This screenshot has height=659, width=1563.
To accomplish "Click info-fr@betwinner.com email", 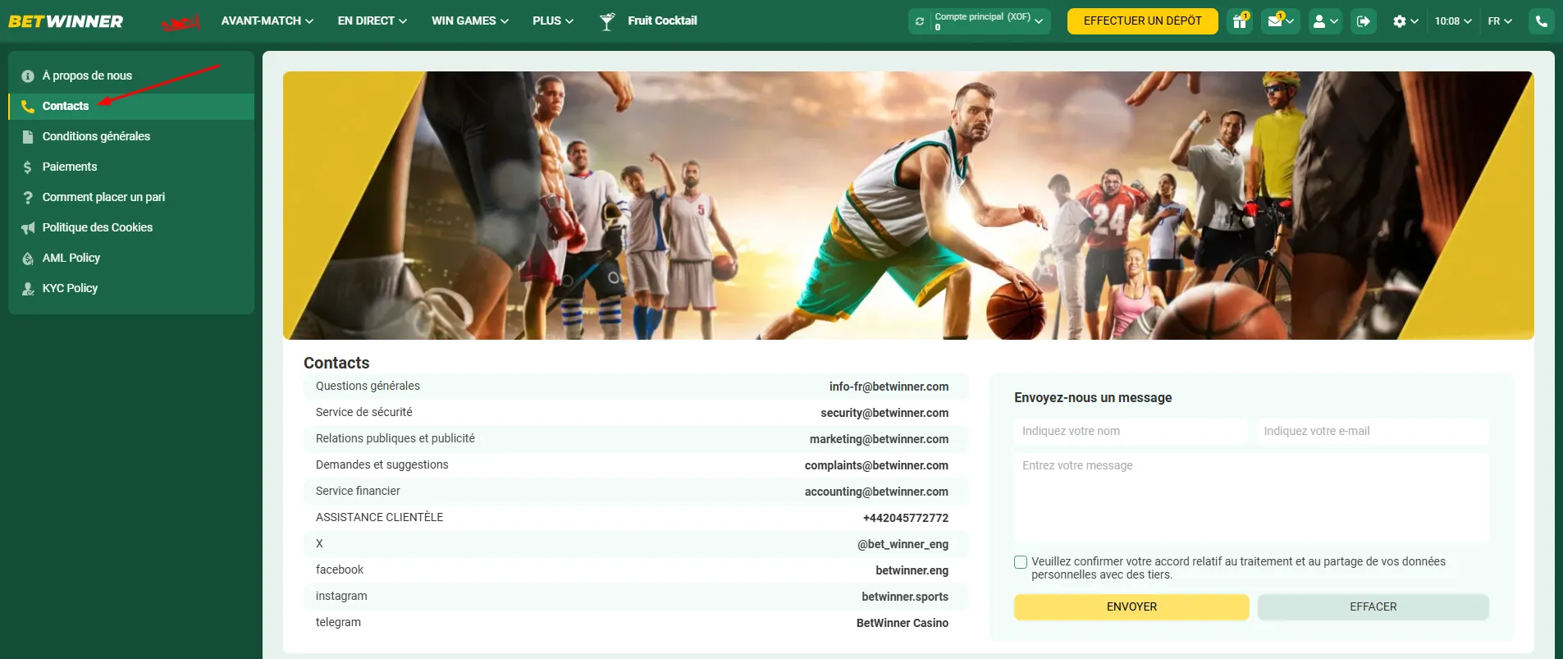I will click(889, 387).
